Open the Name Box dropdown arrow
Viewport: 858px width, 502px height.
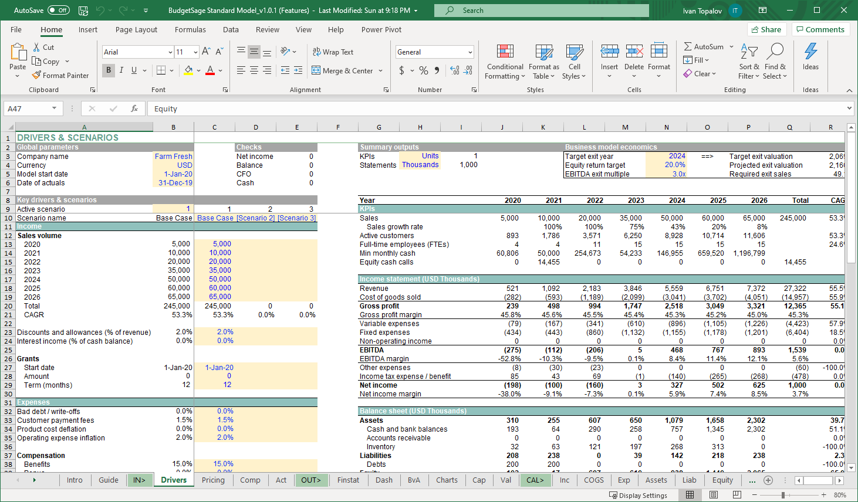coord(54,108)
